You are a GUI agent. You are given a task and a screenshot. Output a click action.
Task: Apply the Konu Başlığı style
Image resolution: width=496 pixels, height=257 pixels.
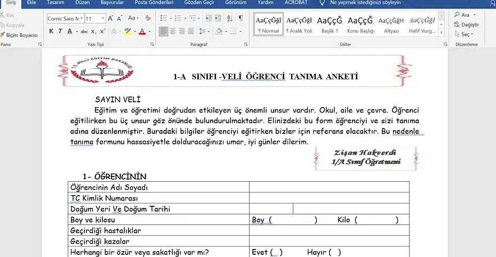(x=361, y=25)
